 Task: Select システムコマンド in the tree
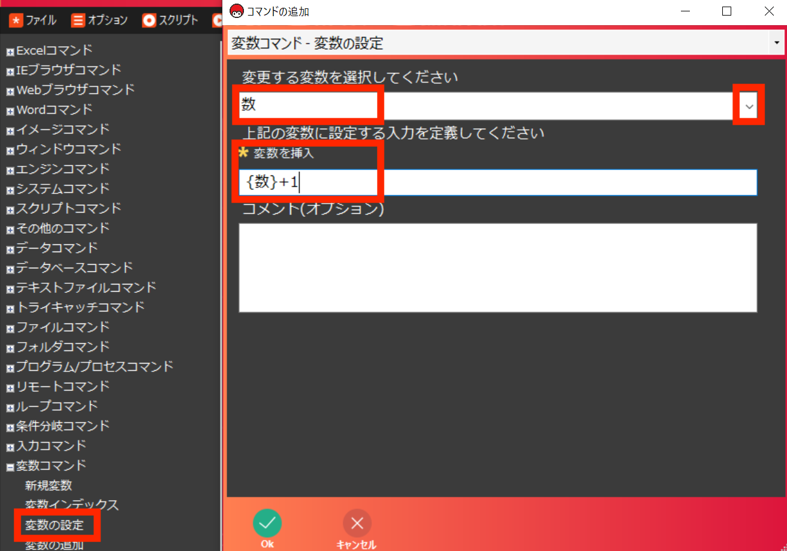pos(63,189)
